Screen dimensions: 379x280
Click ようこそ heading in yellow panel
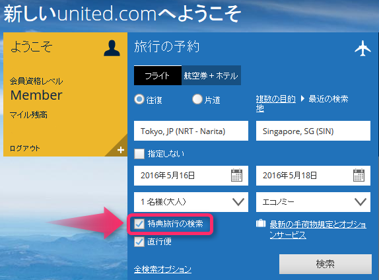coord(32,46)
